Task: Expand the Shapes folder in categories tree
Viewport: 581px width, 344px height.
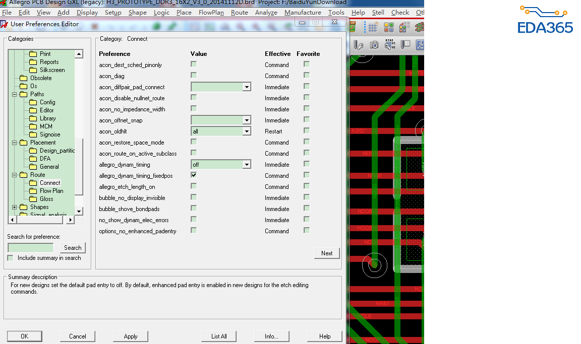Action: coord(15,207)
